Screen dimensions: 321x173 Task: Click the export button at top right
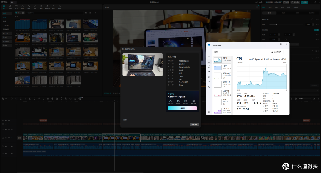304,2
